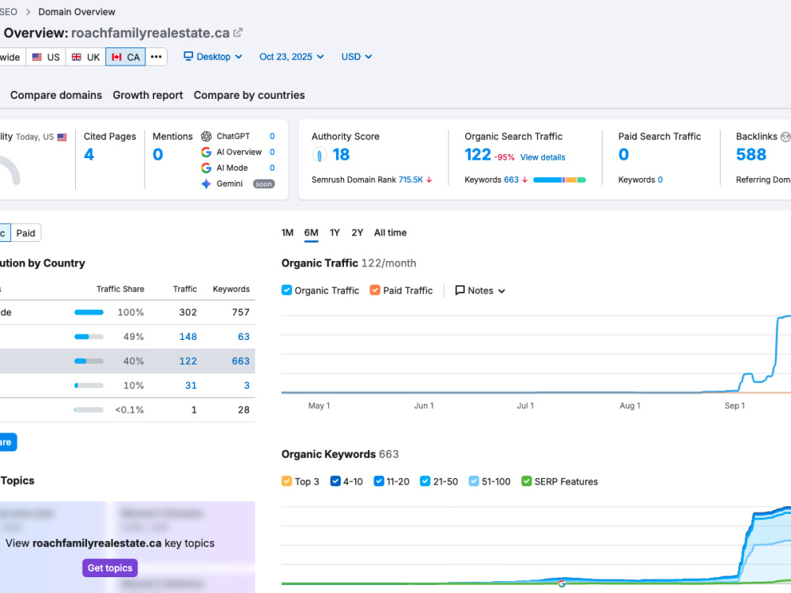This screenshot has width=791, height=593.
Task: Click the Cited Pages 4 value
Action: (89, 154)
